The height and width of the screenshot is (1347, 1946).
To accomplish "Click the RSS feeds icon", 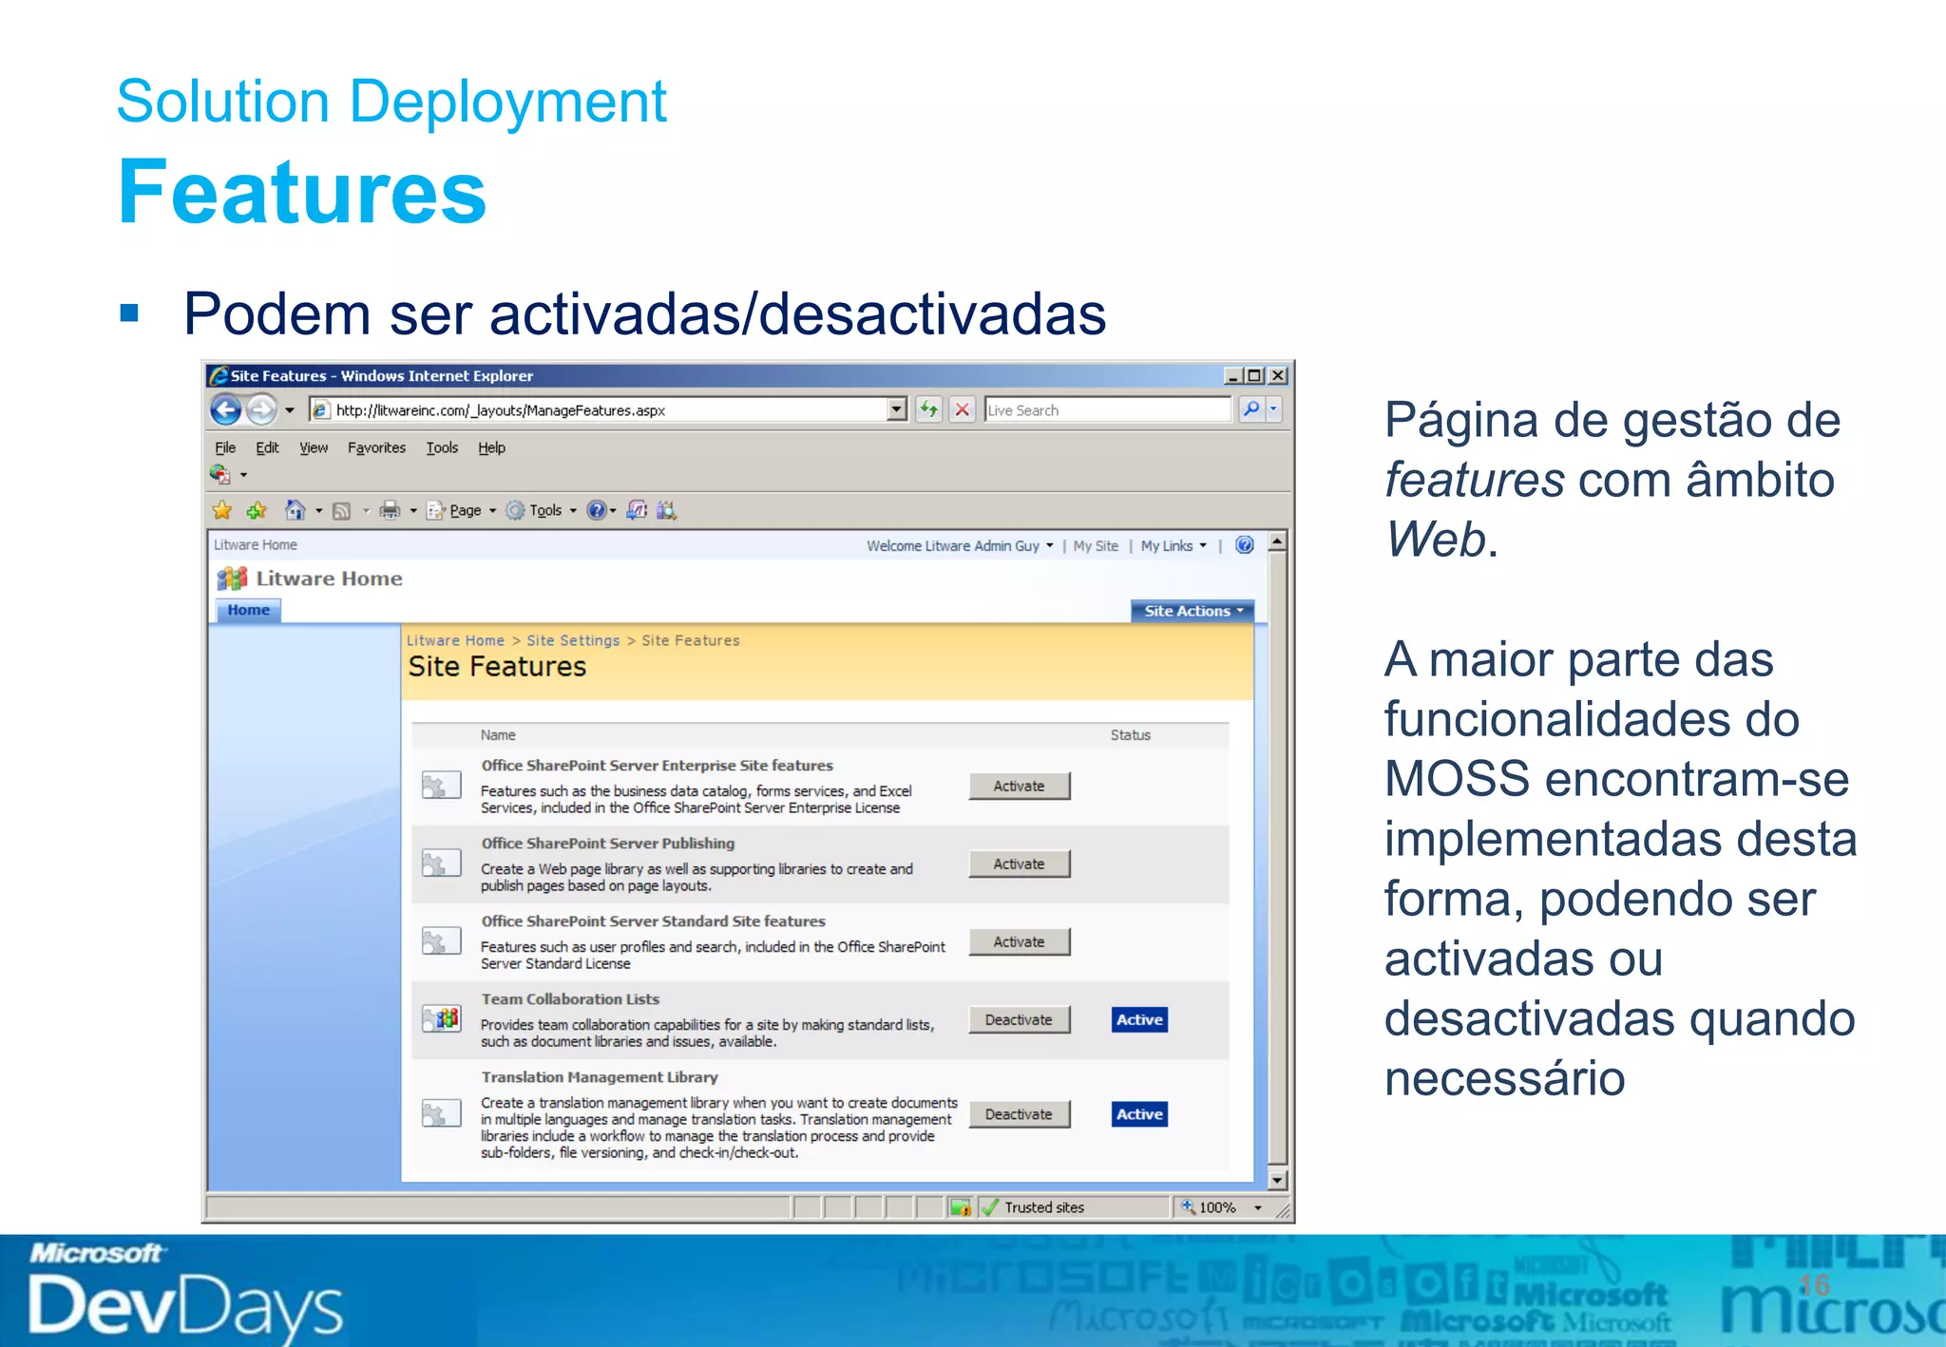I will coord(342,511).
